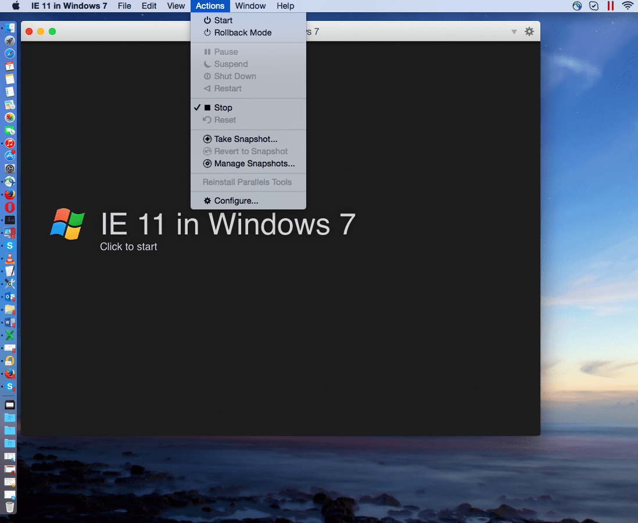Start Skype from the Dock
638x523 pixels.
(9, 244)
